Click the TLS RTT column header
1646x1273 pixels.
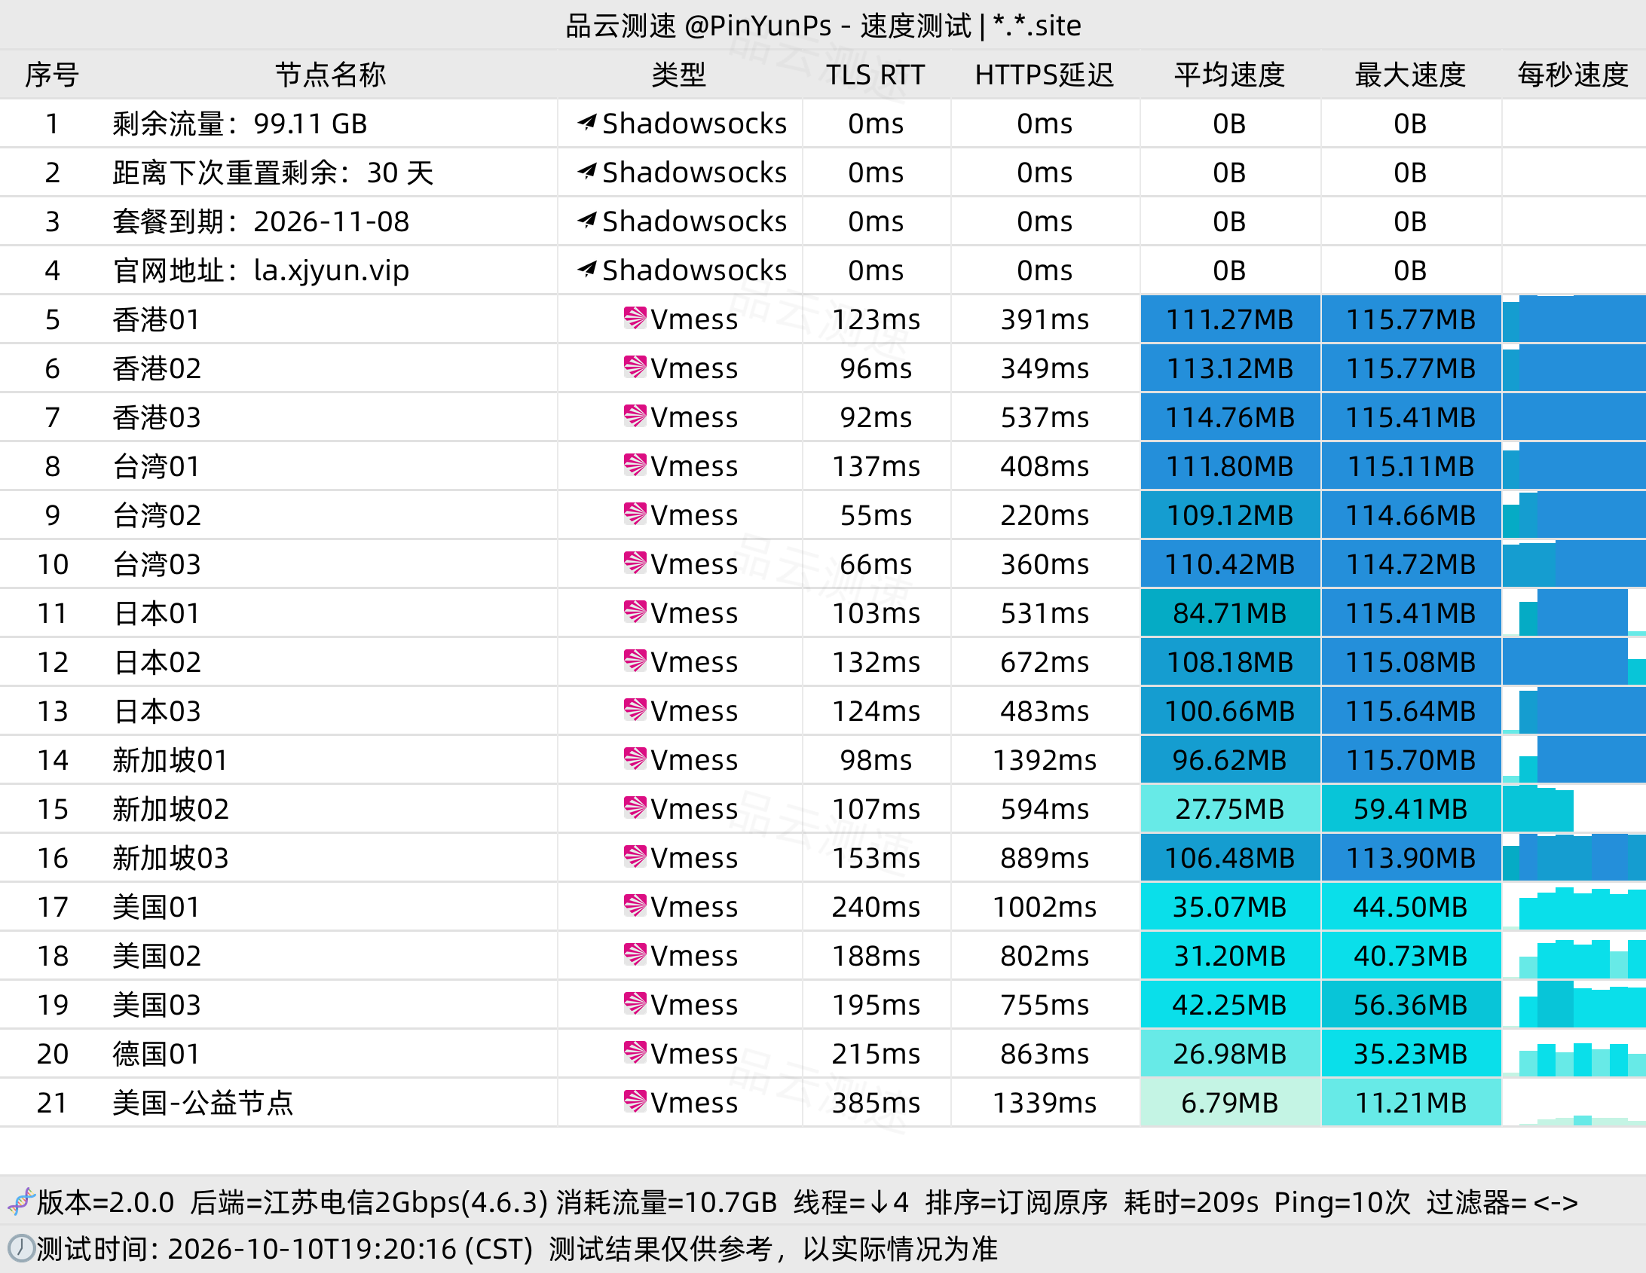click(876, 75)
